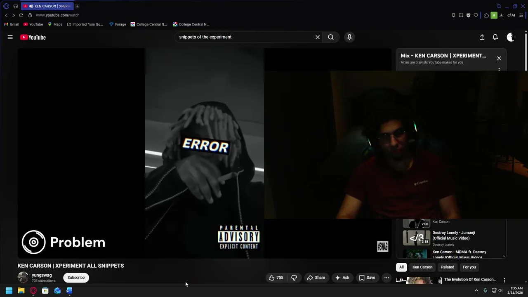Open The Evolution Of Ken Carson video

pyautogui.click(x=470, y=280)
